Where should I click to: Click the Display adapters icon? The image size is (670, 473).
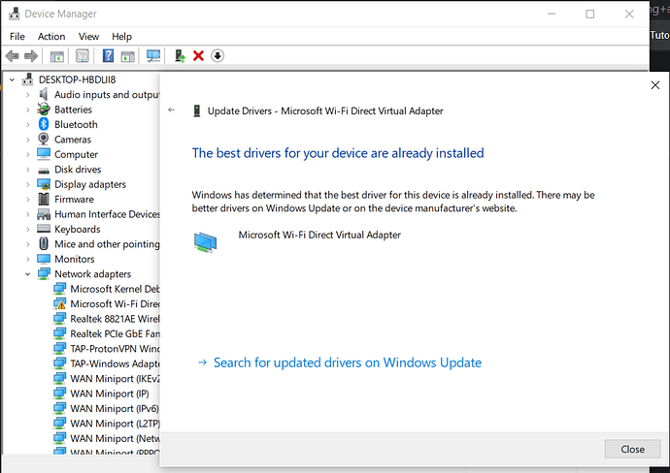coord(43,184)
